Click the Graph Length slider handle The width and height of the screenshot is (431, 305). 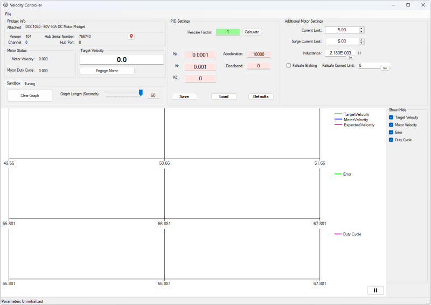pyautogui.click(x=141, y=93)
